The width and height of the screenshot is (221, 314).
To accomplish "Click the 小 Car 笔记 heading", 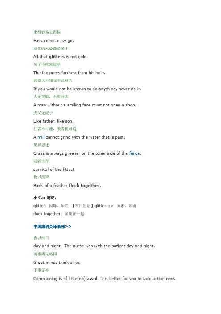I will (x=45, y=198).
